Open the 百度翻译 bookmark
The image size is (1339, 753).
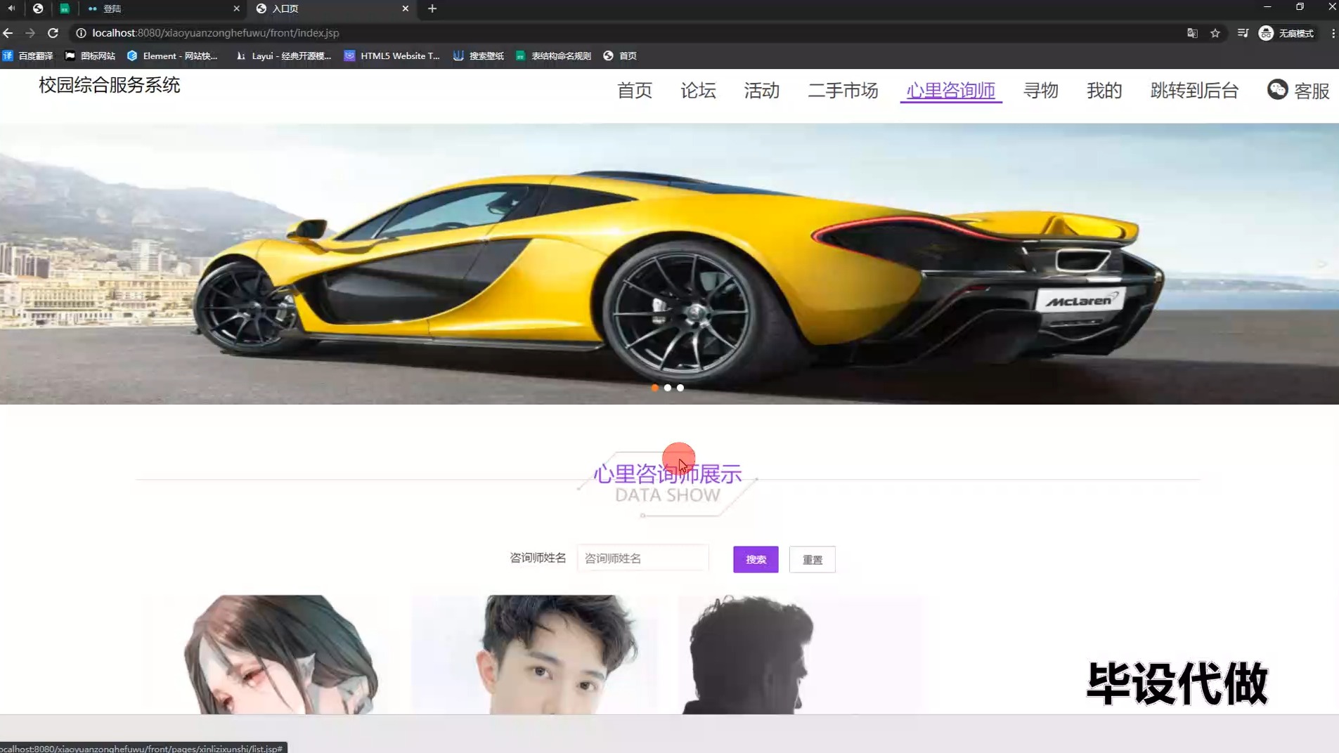(x=28, y=56)
